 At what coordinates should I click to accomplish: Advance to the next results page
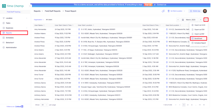[x=200, y=105]
